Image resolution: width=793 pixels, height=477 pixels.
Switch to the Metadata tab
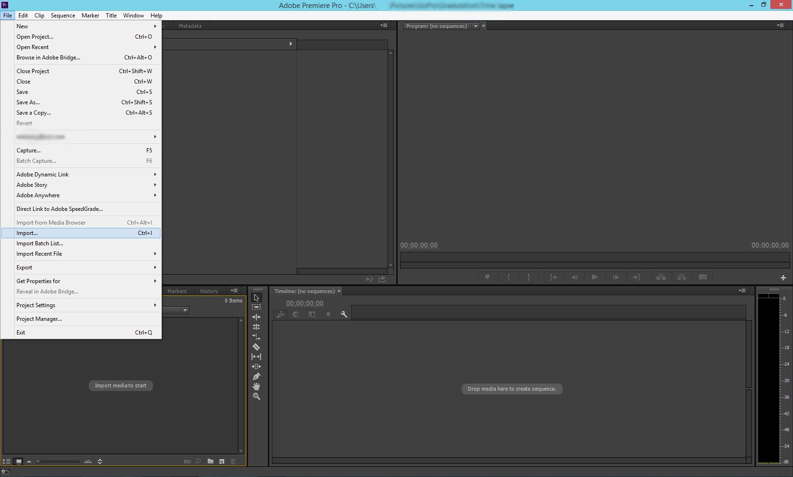pos(190,26)
